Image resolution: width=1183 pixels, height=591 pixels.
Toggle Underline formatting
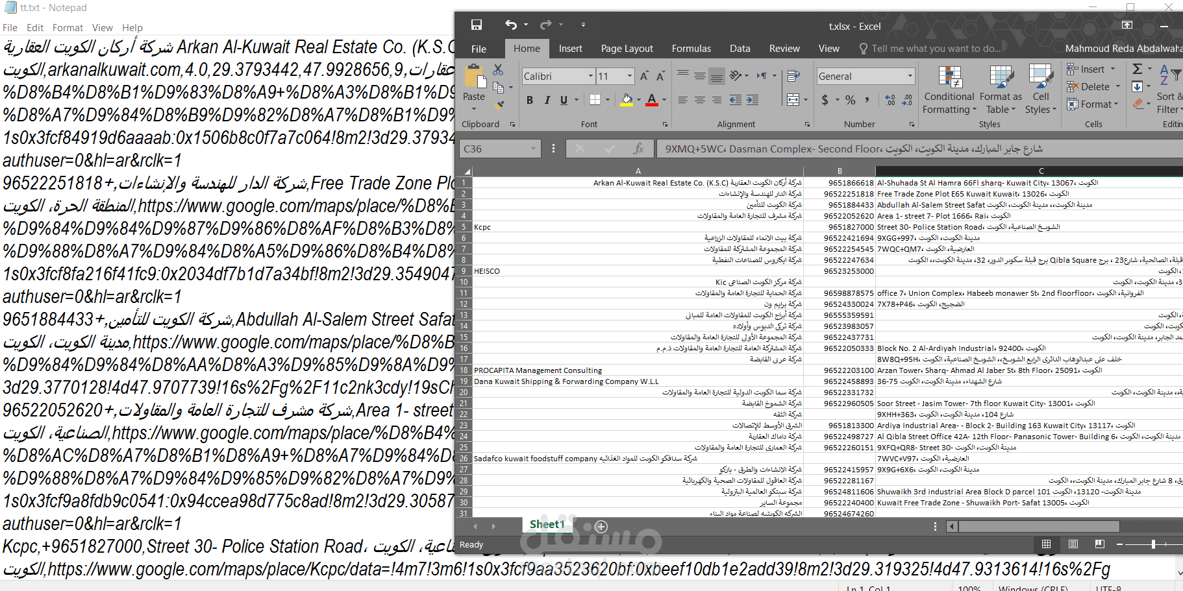coord(564,100)
